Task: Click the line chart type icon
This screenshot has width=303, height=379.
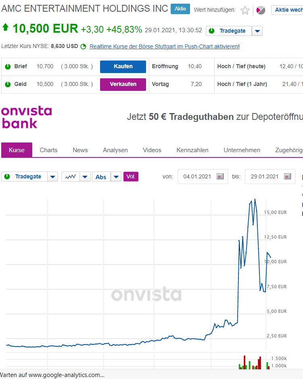Action: point(70,177)
